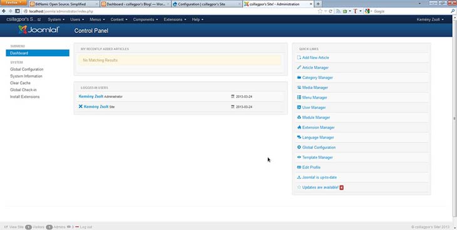This screenshot has width=457, height=230.
Task: Open the Kemény Zsolt Administrator user link
Action: point(91,96)
